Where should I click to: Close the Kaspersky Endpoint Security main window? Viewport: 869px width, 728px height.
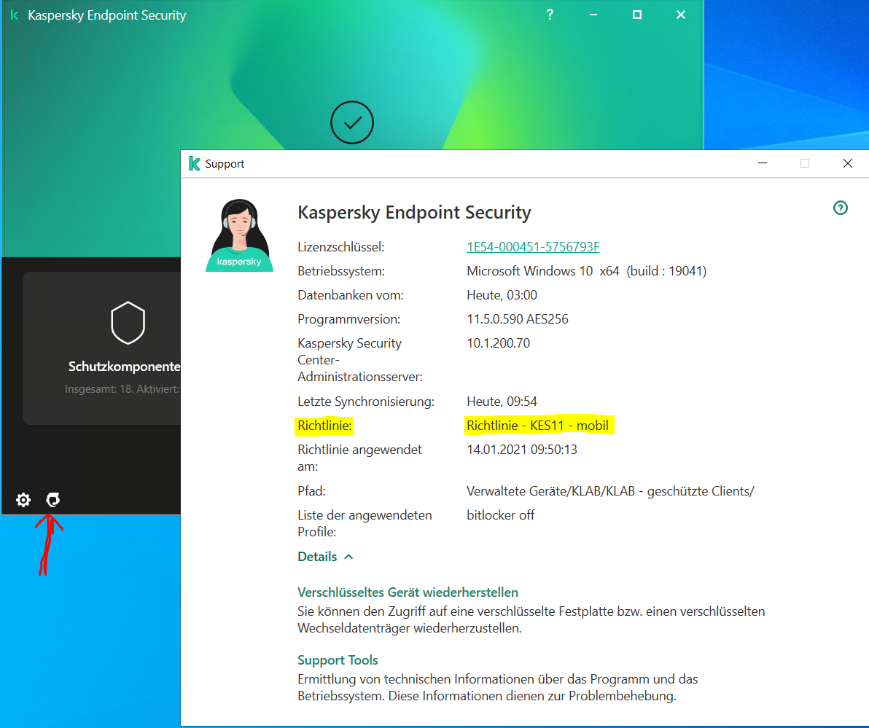[681, 15]
